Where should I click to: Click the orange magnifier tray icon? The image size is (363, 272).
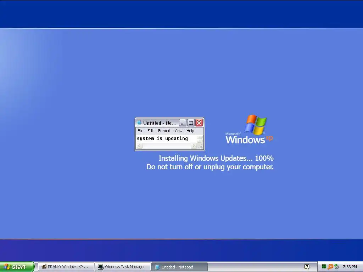pos(330,267)
